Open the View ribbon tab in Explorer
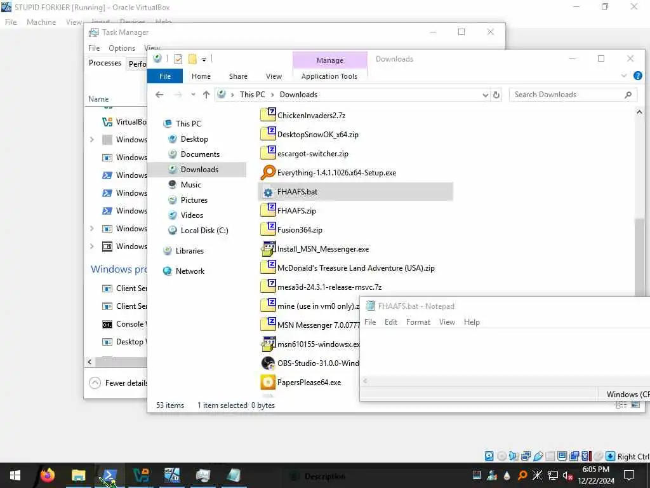This screenshot has width=650, height=488. pyautogui.click(x=274, y=76)
